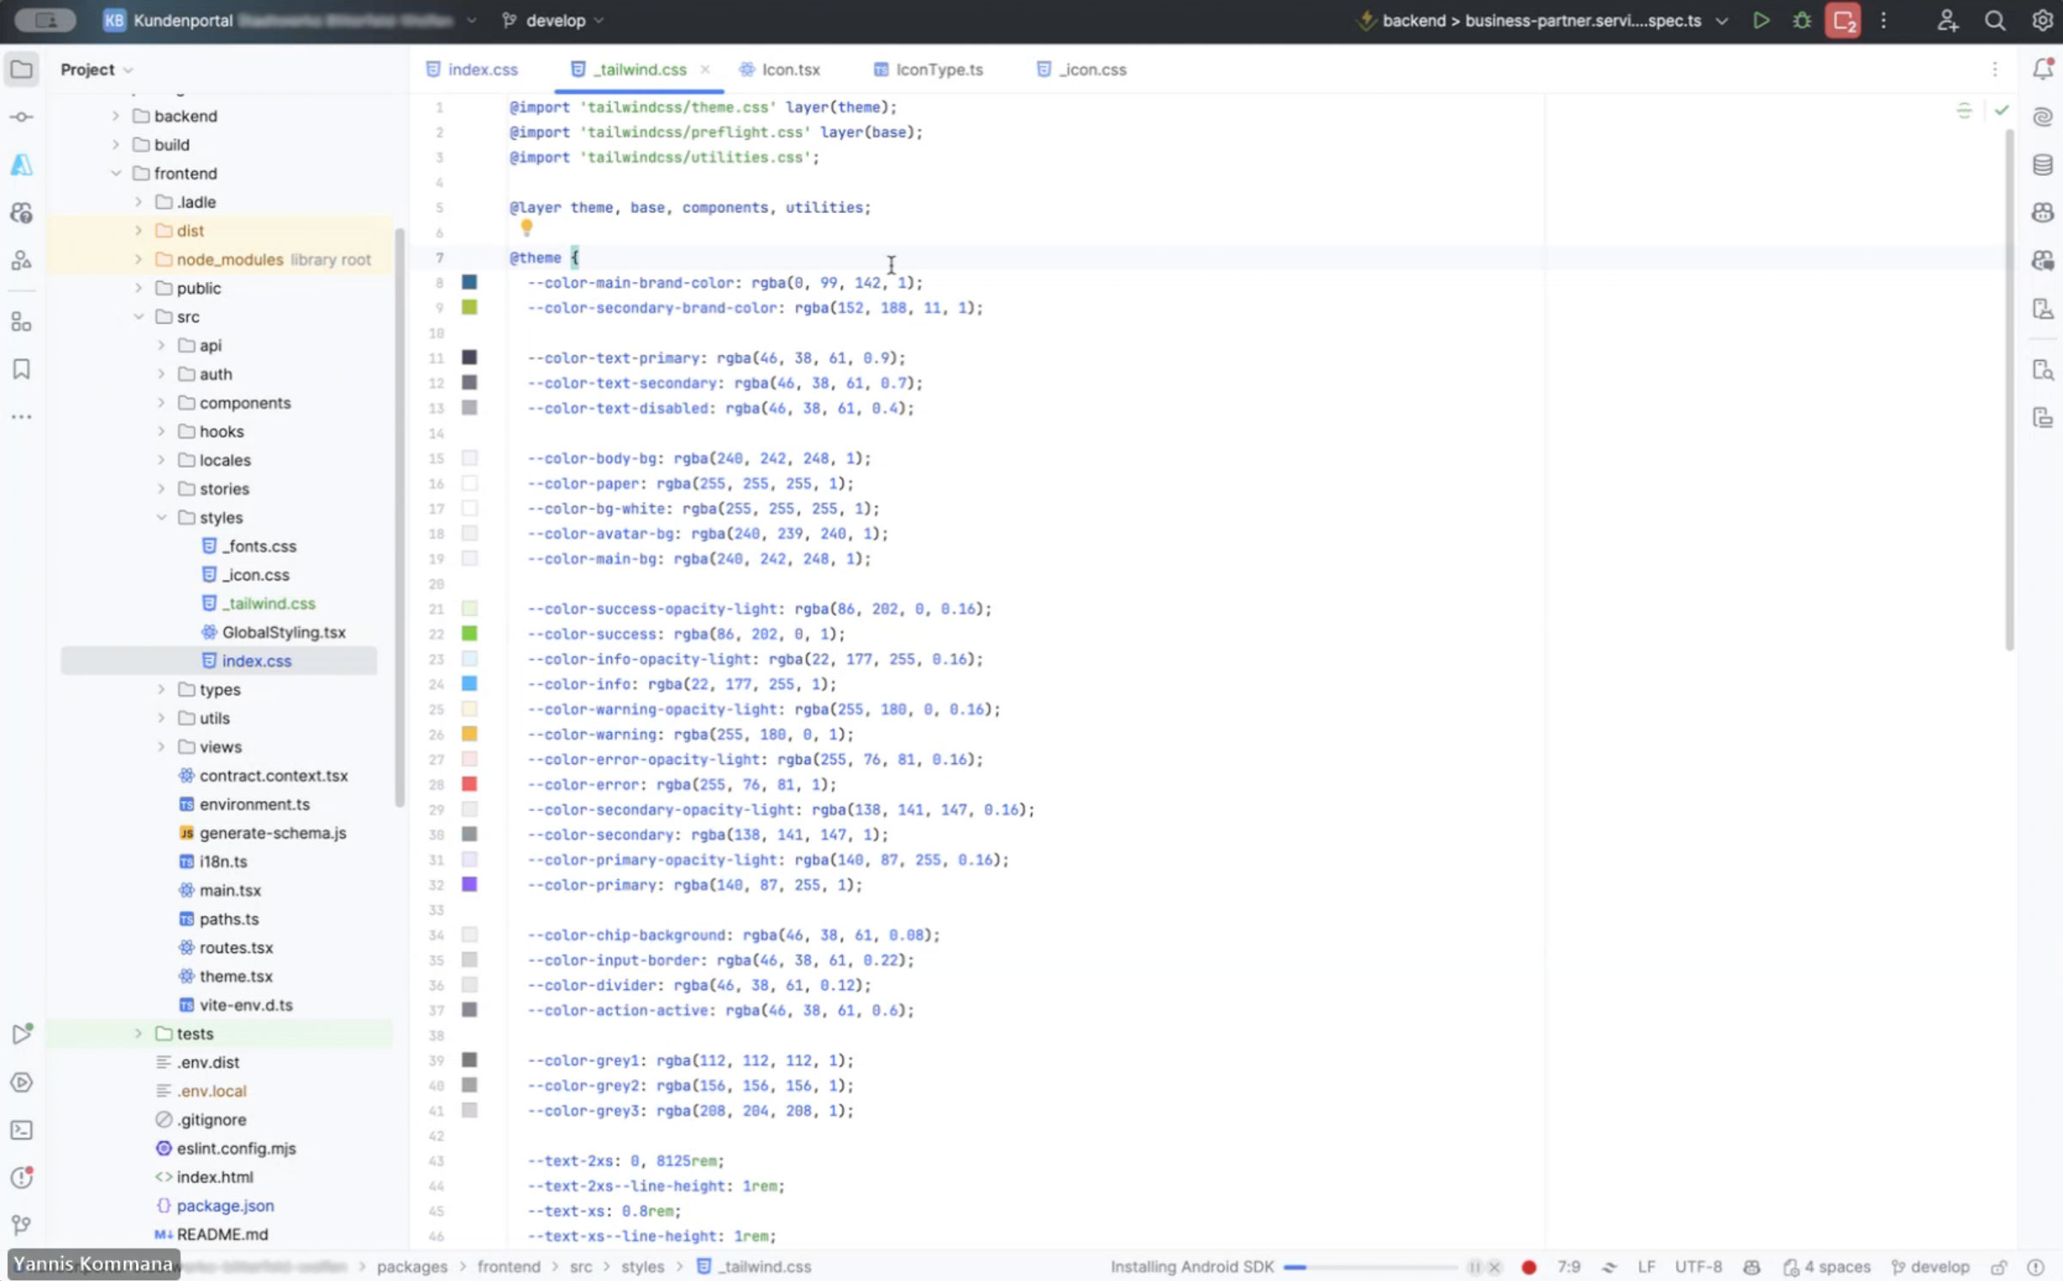Open the Database tool window icon

click(x=2042, y=164)
